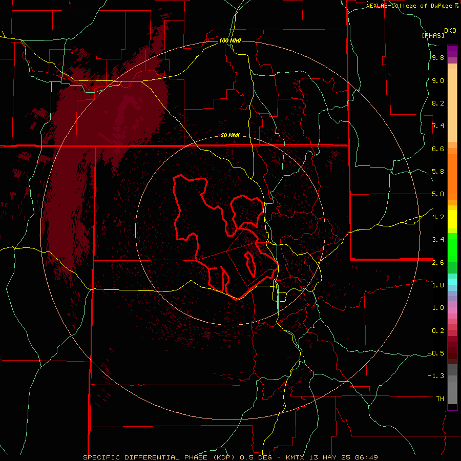Viewport: 461px width, 461px height.
Task: Click the 3.4 scale value
Action: [438, 240]
